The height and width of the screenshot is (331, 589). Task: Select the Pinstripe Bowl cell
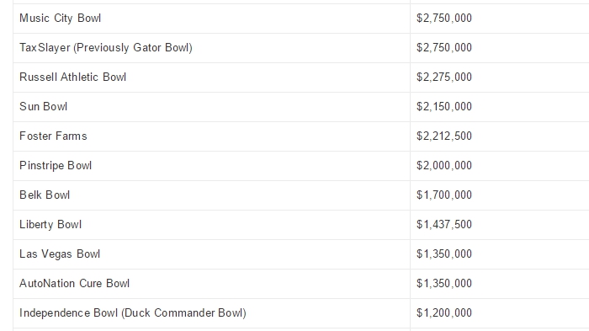point(211,165)
